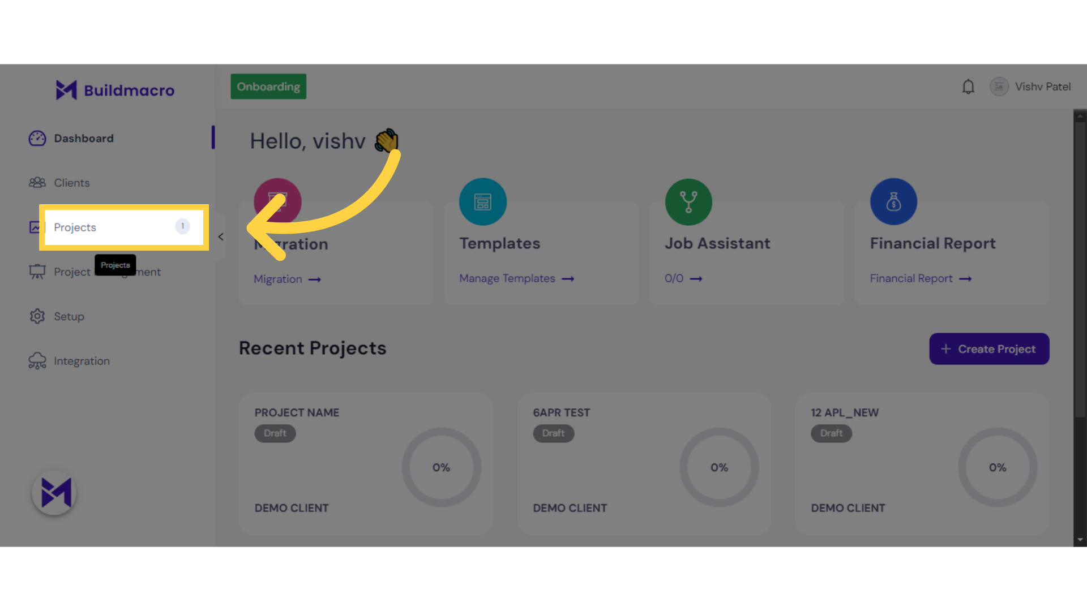Expand the Projects badge counter
Screen dimensions: 1087x611
click(181, 226)
